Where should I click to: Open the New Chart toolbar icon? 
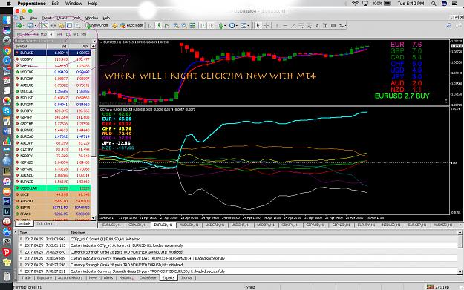(20, 26)
